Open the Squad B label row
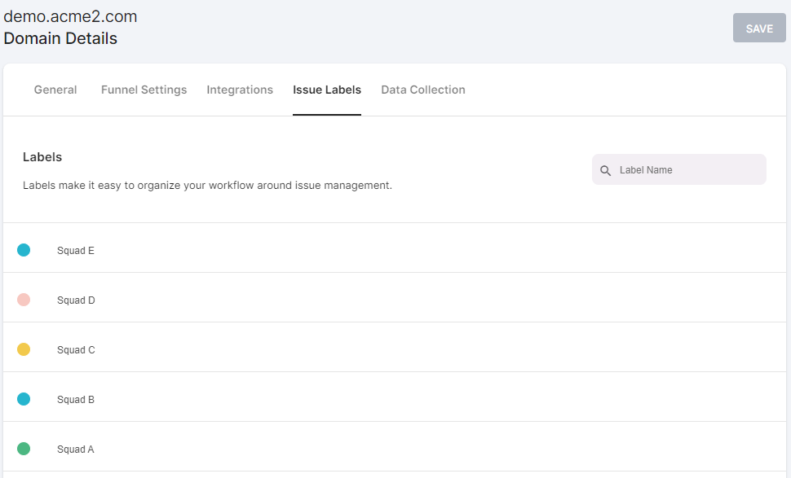 coord(395,397)
